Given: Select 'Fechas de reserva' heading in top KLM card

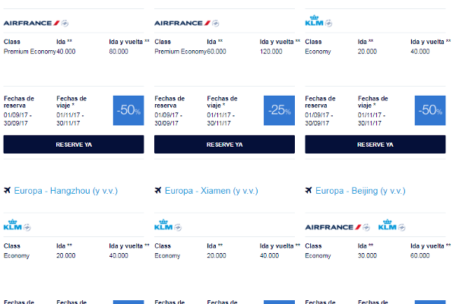Looking at the screenshot, I should coord(320,102).
